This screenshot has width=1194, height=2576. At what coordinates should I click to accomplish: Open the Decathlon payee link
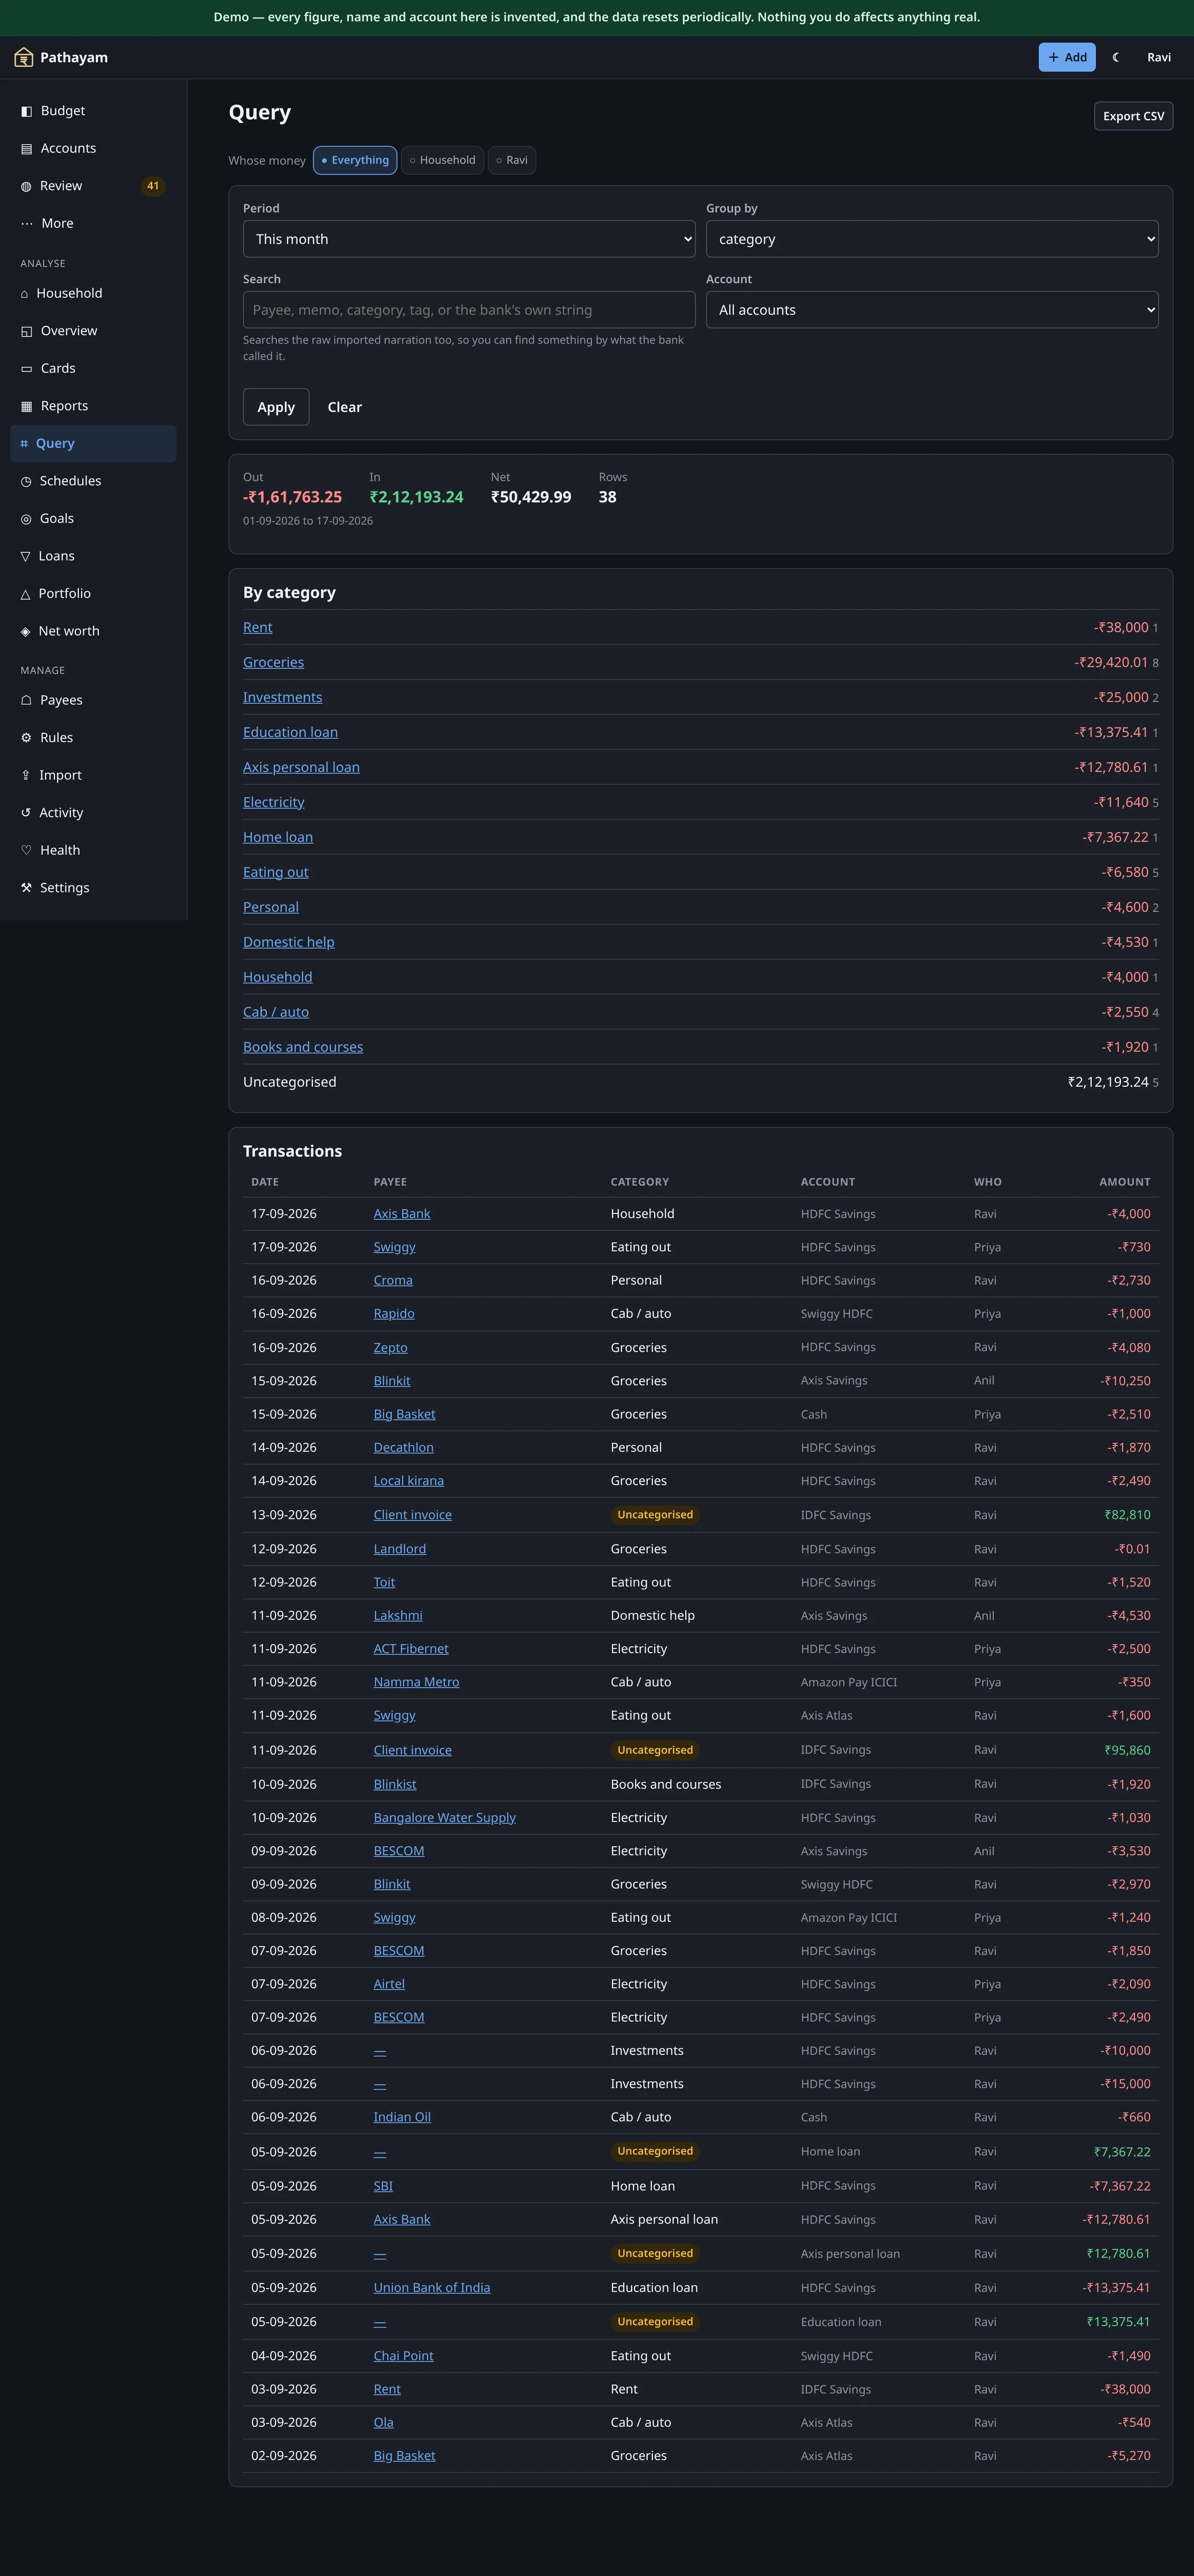click(x=403, y=1447)
